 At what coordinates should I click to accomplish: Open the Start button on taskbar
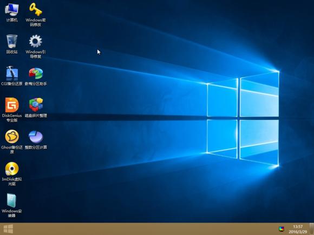[8, 229]
